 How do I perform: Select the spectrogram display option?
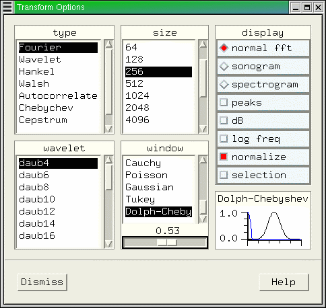tap(263, 85)
